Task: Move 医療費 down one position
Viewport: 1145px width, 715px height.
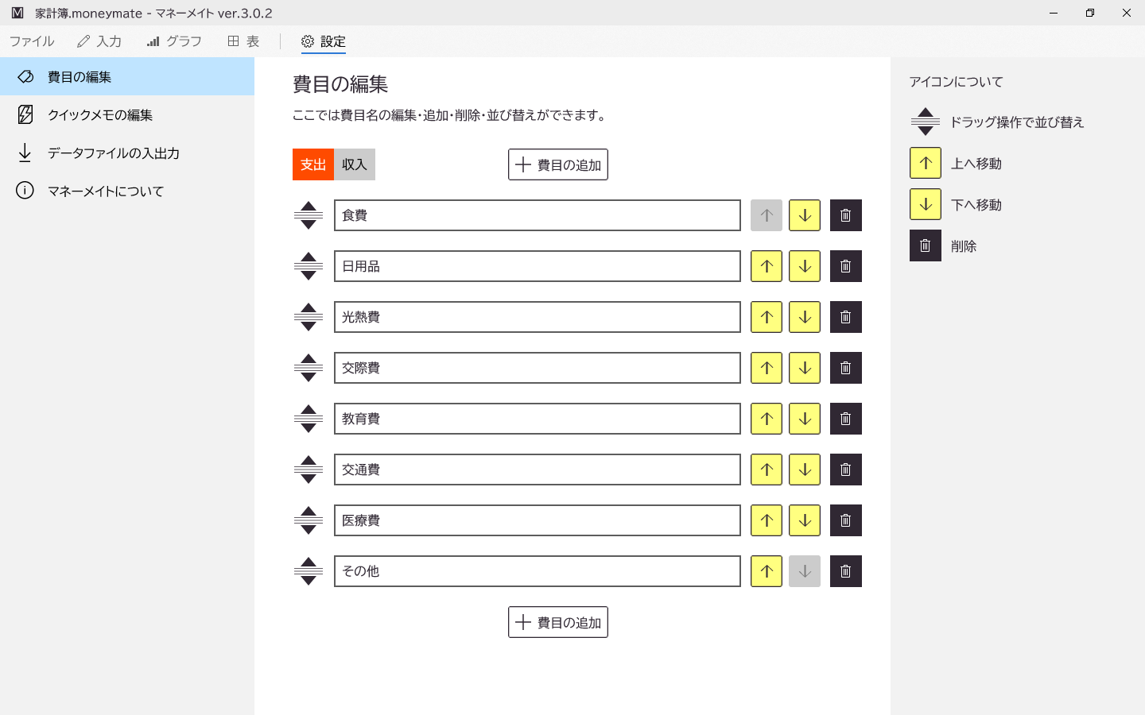Action: [805, 520]
